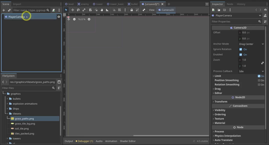Disable the Limit checkbox
This screenshot has width=269, height=145.
click(259, 76)
